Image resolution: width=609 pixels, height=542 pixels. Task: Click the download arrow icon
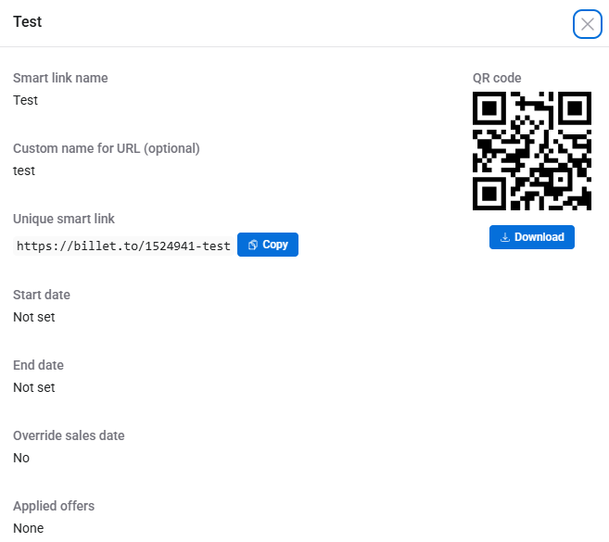[x=505, y=237]
